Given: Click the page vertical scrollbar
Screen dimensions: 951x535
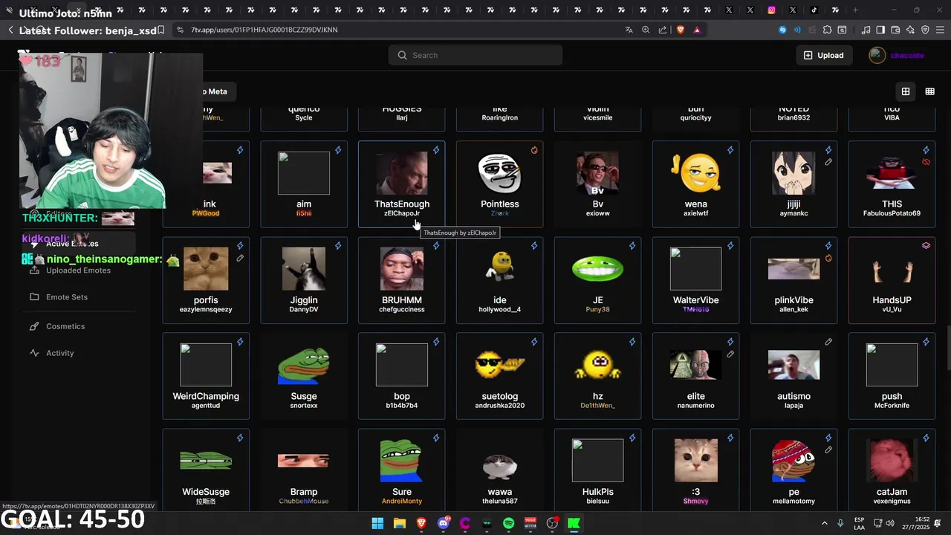Looking at the screenshot, I should (x=947, y=347).
